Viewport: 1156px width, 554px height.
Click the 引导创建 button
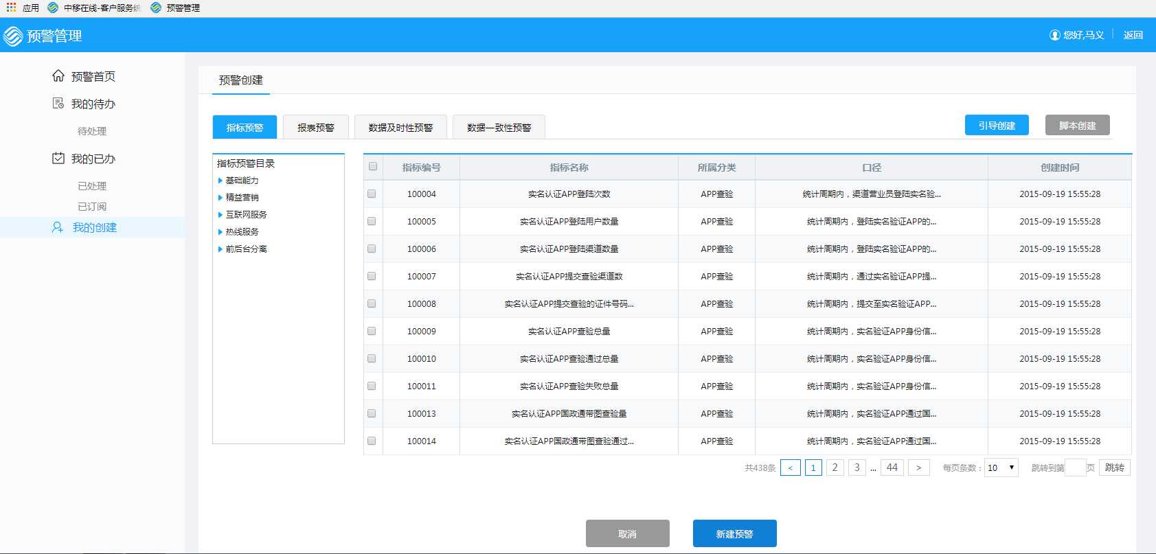coord(997,126)
